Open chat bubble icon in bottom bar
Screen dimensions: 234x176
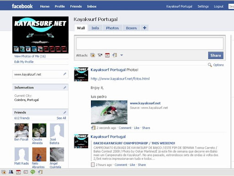click(33, 172)
